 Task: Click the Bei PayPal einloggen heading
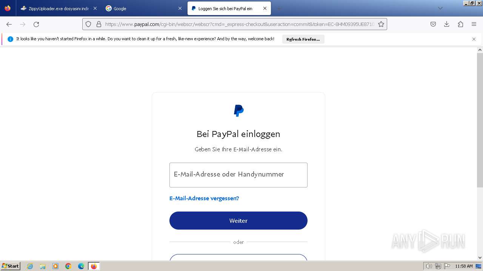(x=238, y=134)
